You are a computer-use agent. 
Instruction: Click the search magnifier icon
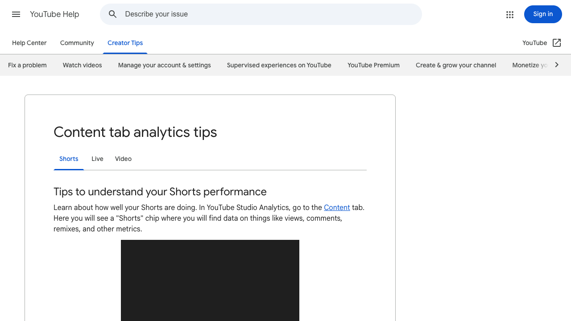(x=113, y=14)
